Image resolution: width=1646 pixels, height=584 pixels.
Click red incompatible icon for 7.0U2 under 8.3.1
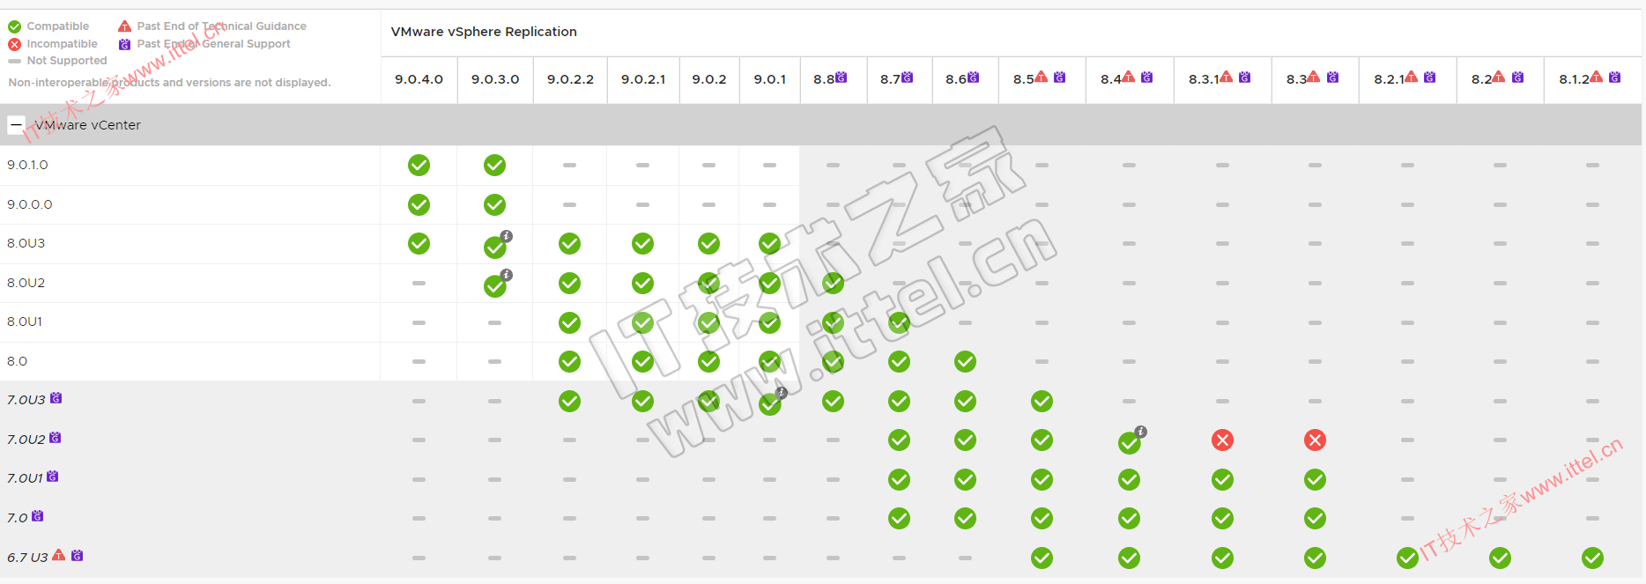1222,440
